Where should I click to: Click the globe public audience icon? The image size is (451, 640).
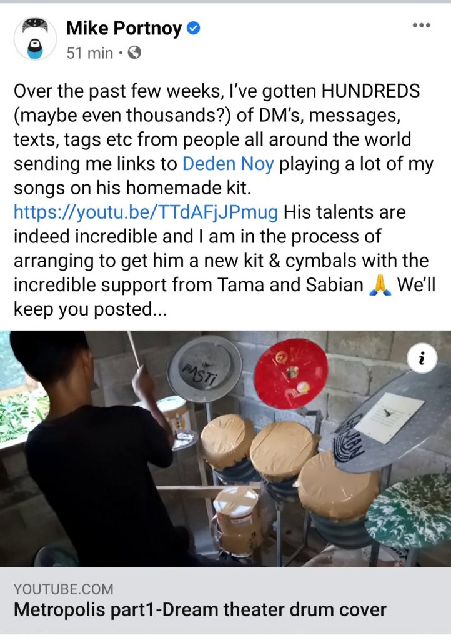point(134,52)
